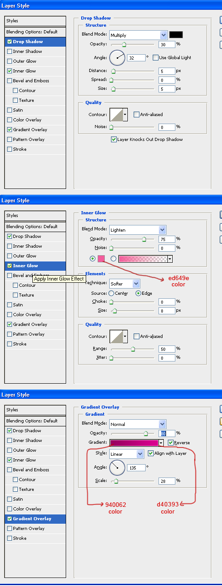Click the pink-to-transparent gradient swatch in Inner Glow

(x=143, y=259)
